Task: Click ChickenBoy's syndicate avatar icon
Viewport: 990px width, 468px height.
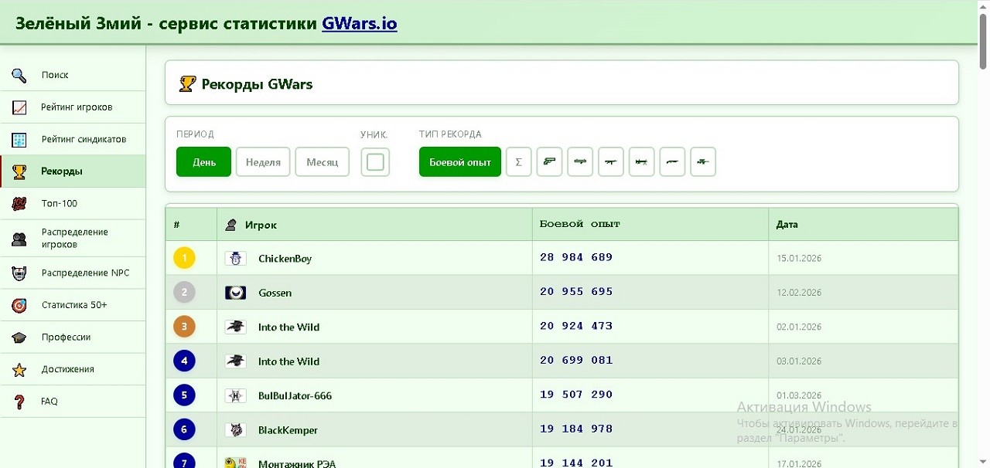Action: (x=236, y=259)
